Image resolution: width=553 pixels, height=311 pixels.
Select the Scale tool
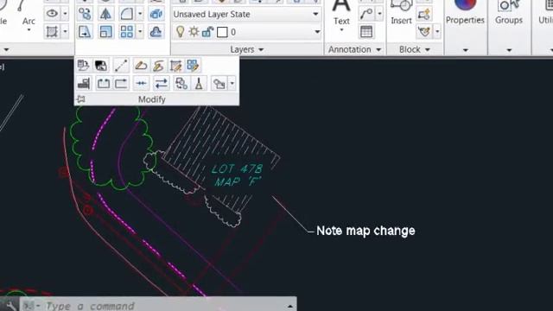[105, 32]
